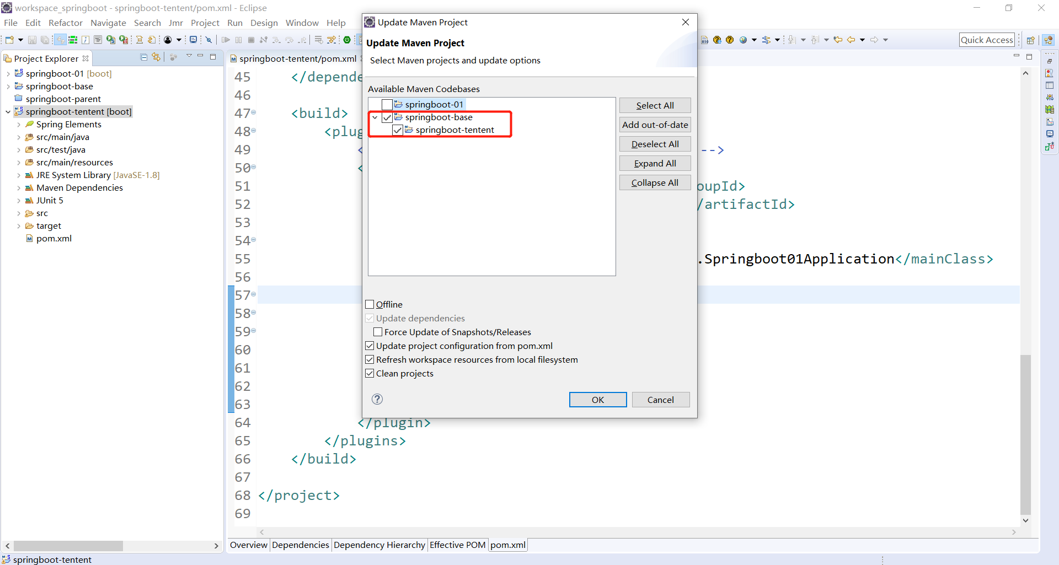Click Link with Editor icon in Project Explorer

pyautogui.click(x=157, y=57)
